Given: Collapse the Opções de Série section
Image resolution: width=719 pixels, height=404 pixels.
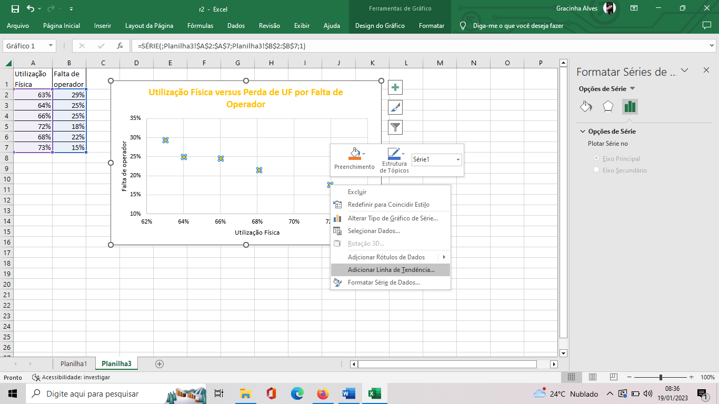Looking at the screenshot, I should [583, 132].
